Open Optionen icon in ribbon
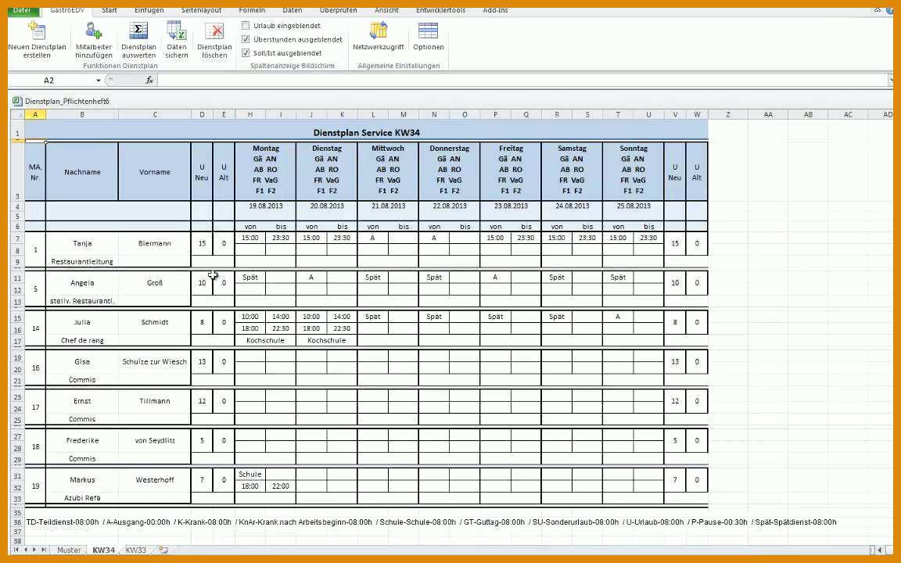Viewport: 901px width, 563px height. [x=428, y=30]
